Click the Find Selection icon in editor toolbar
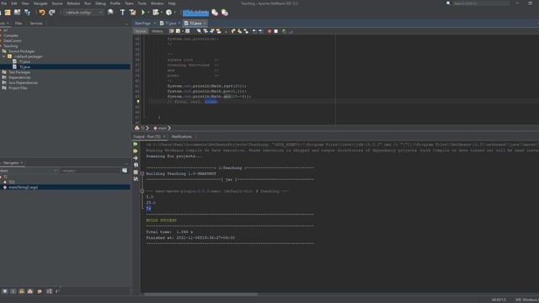The height and width of the screenshot is (303, 539). [x=199, y=31]
